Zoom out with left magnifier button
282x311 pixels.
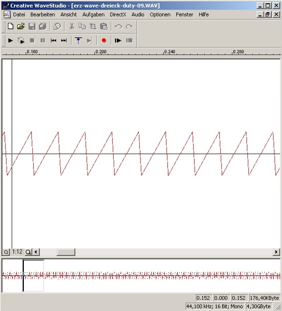[6, 252]
